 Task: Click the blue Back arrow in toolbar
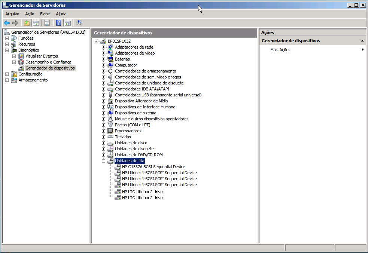pyautogui.click(x=7, y=23)
